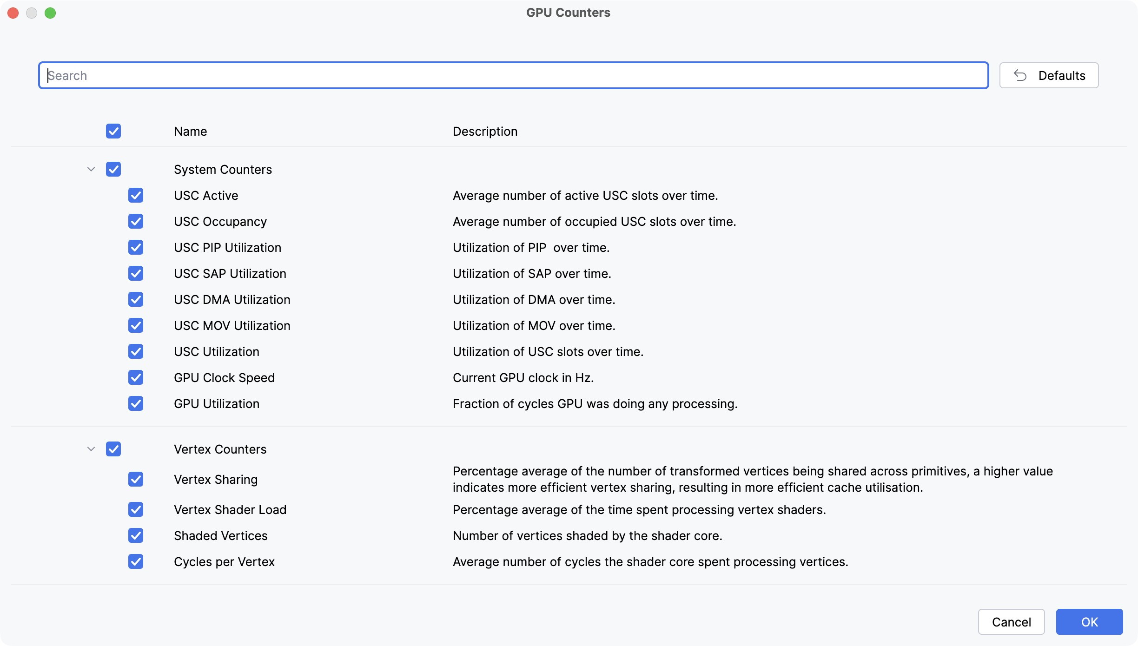The width and height of the screenshot is (1138, 646).
Task: Uncheck the GPU Clock Speed checkbox
Action: (136, 377)
